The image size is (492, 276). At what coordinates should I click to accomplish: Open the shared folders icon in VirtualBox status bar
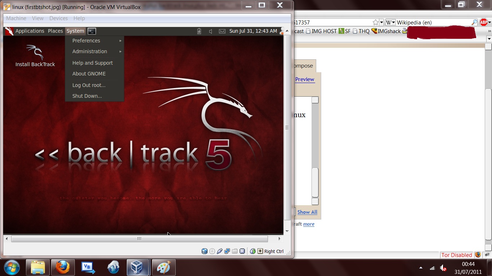pos(234,251)
